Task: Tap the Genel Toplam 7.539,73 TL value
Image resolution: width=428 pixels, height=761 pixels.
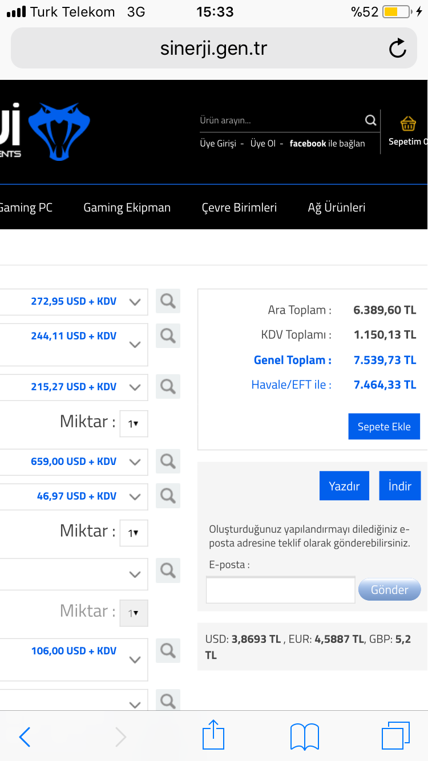Action: tap(385, 360)
